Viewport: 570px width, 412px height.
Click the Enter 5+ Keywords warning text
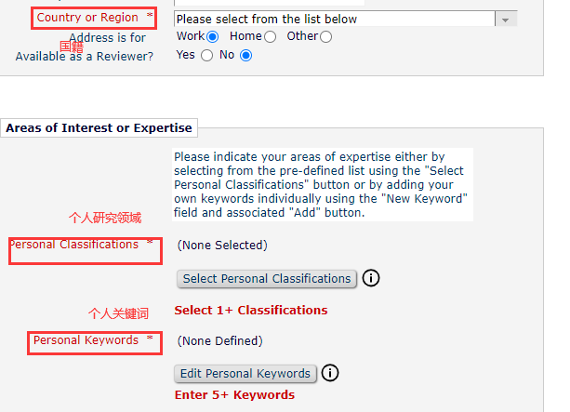[x=234, y=394]
